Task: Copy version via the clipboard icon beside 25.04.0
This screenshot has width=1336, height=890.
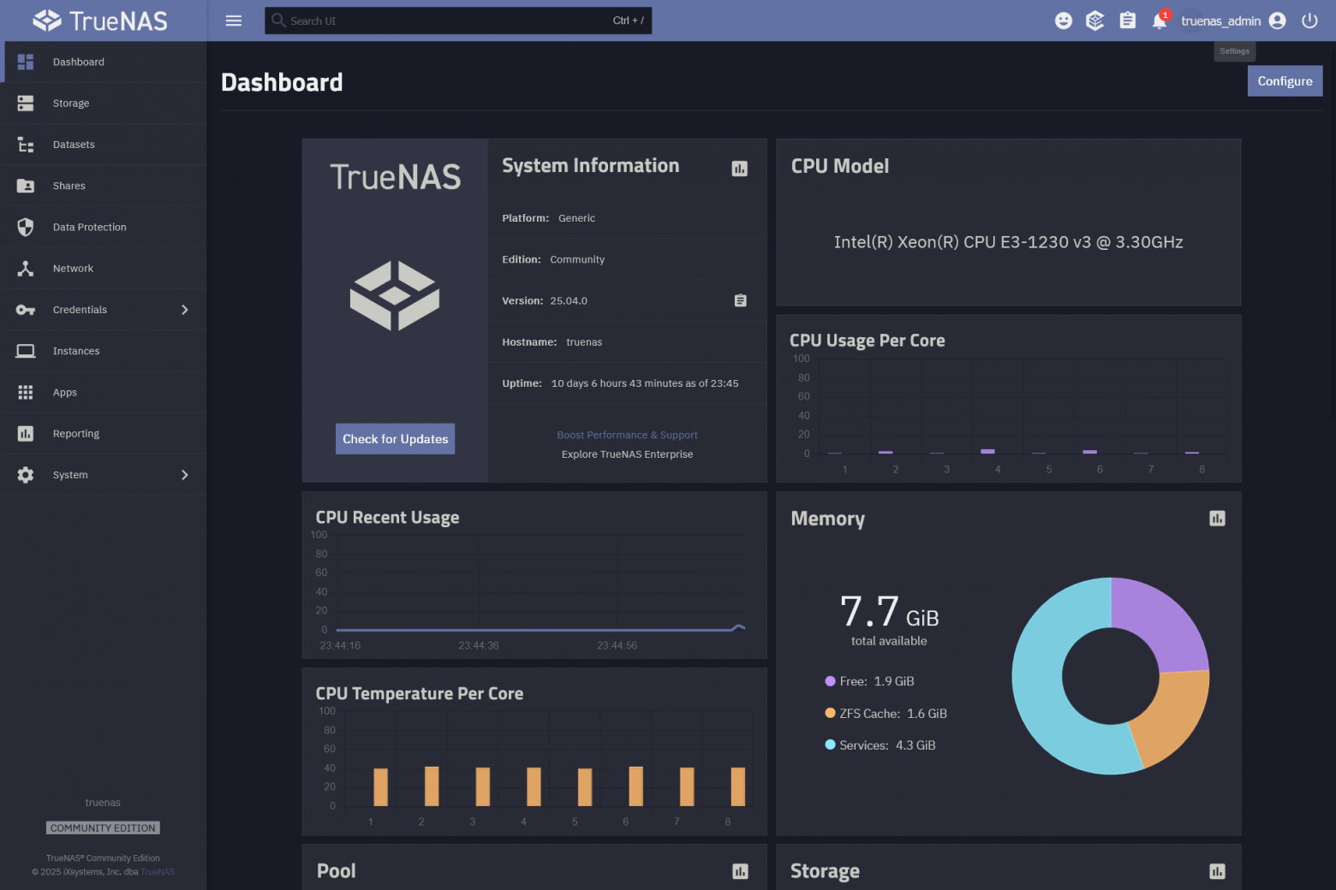Action: point(740,300)
